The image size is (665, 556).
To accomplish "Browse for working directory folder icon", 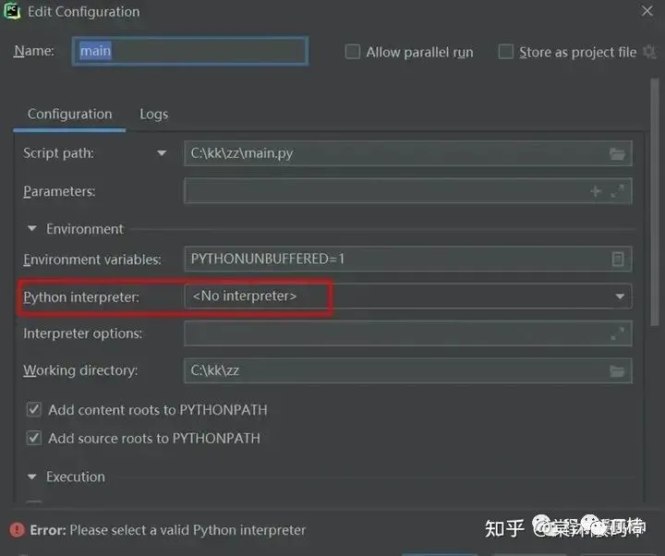I will click(618, 370).
